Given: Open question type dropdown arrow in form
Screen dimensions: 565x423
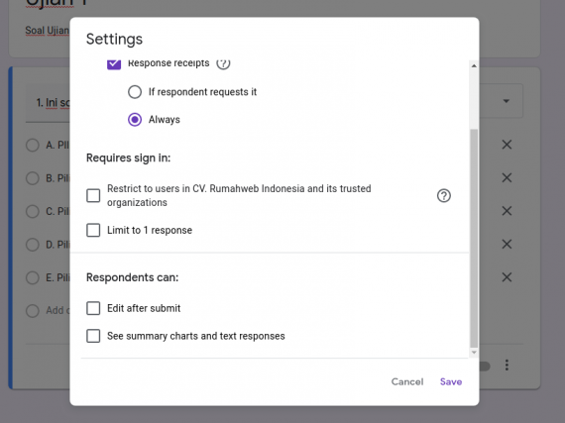Looking at the screenshot, I should [x=507, y=101].
